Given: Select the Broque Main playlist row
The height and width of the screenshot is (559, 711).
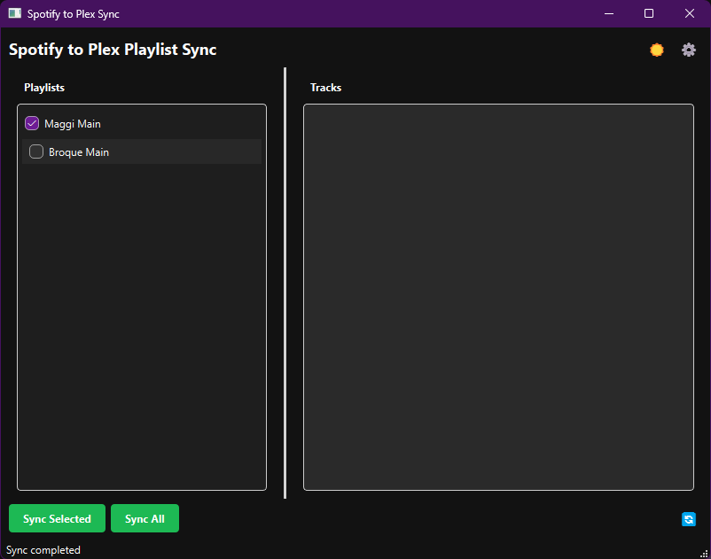Looking at the screenshot, I should click(142, 151).
